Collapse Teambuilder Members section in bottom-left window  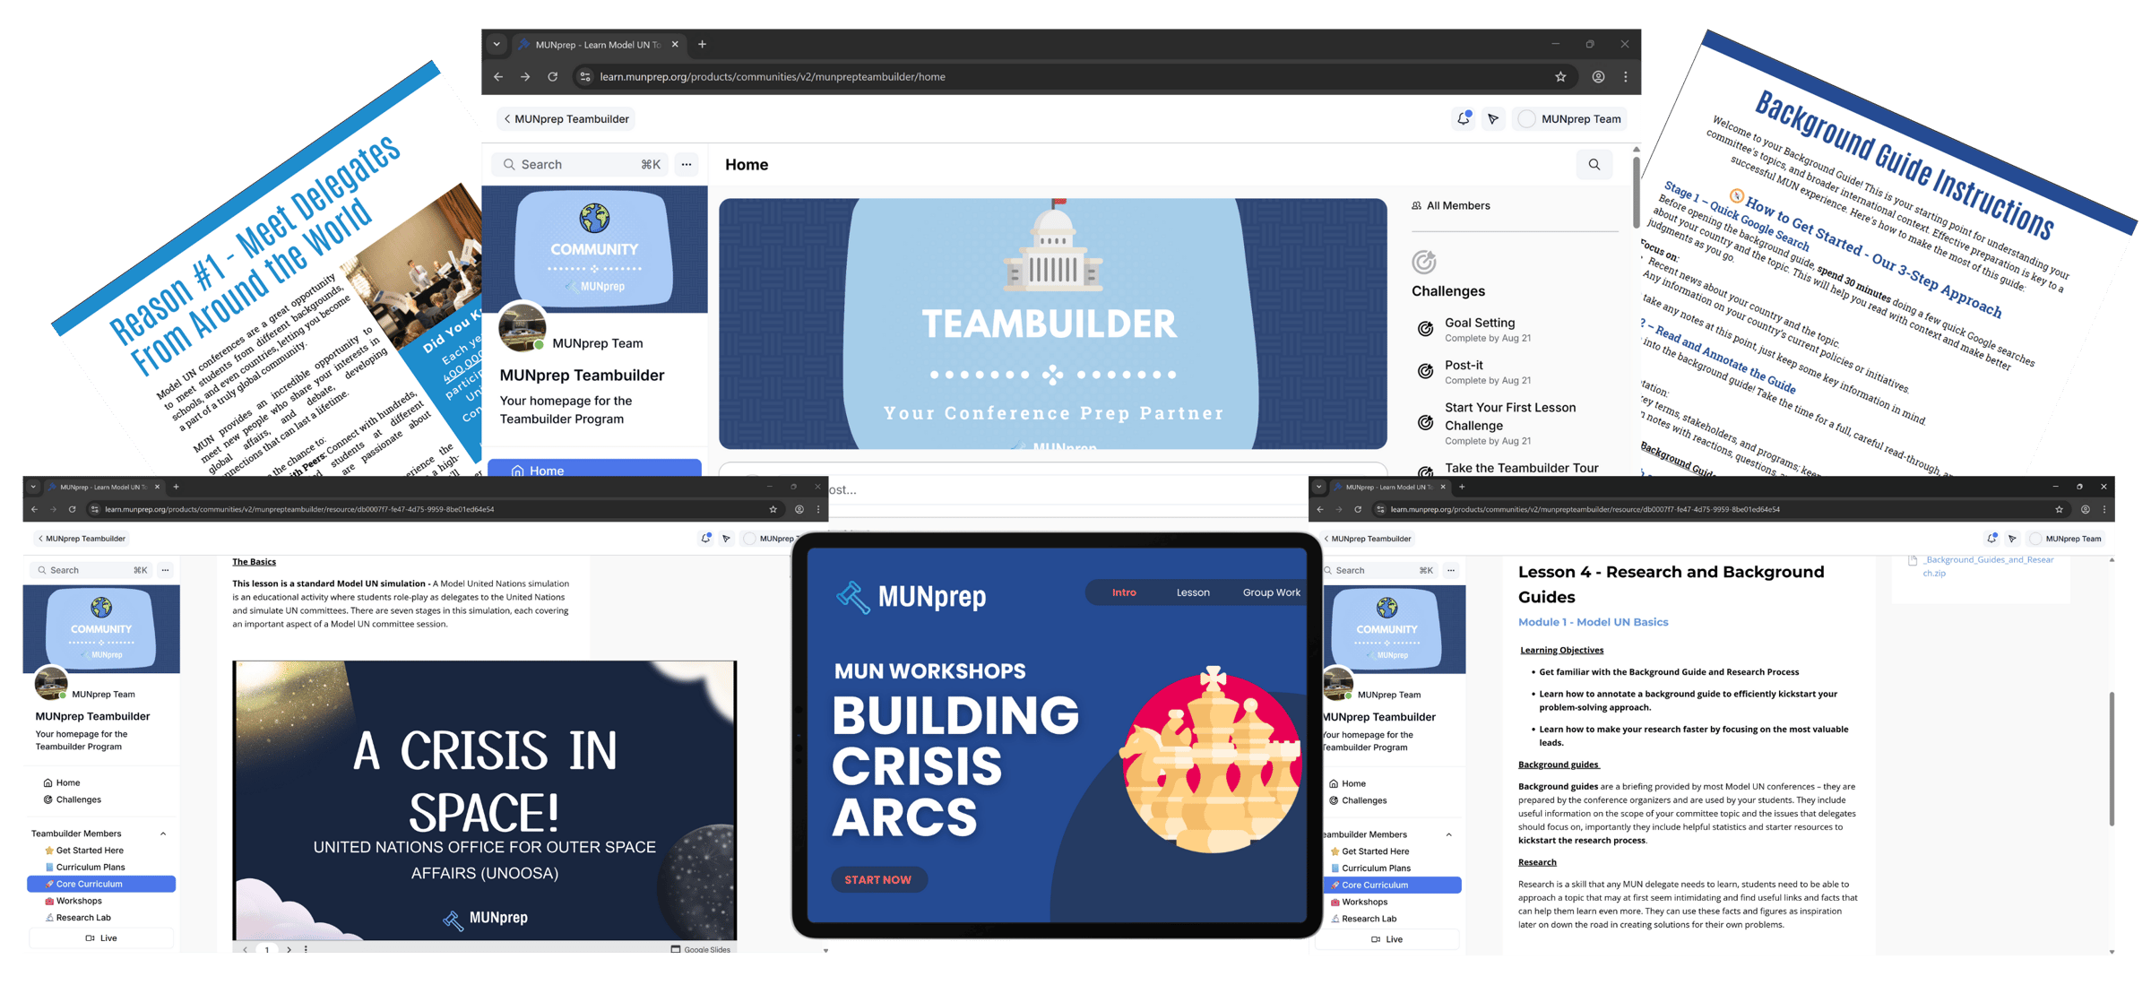(163, 834)
